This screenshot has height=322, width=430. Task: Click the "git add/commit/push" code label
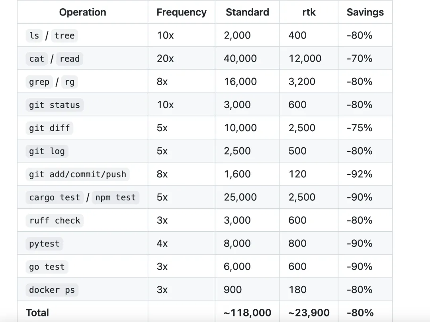[78, 174]
